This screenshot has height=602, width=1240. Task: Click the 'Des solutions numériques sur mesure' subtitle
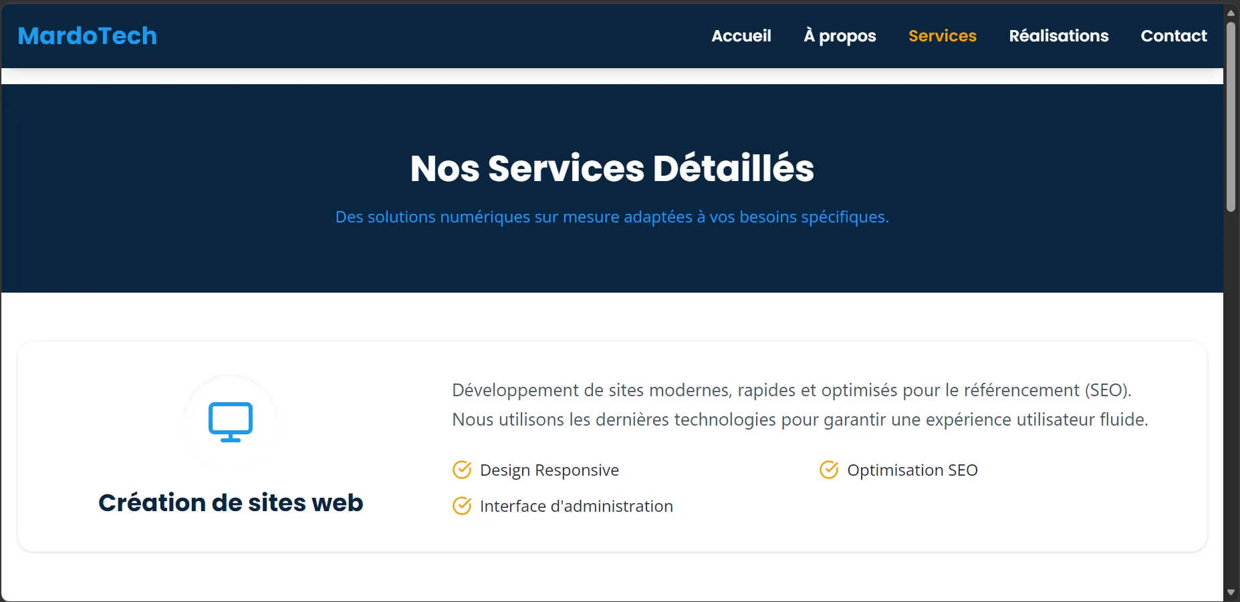click(612, 217)
